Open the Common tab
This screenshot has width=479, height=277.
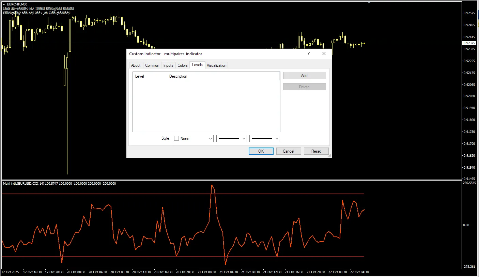152,65
